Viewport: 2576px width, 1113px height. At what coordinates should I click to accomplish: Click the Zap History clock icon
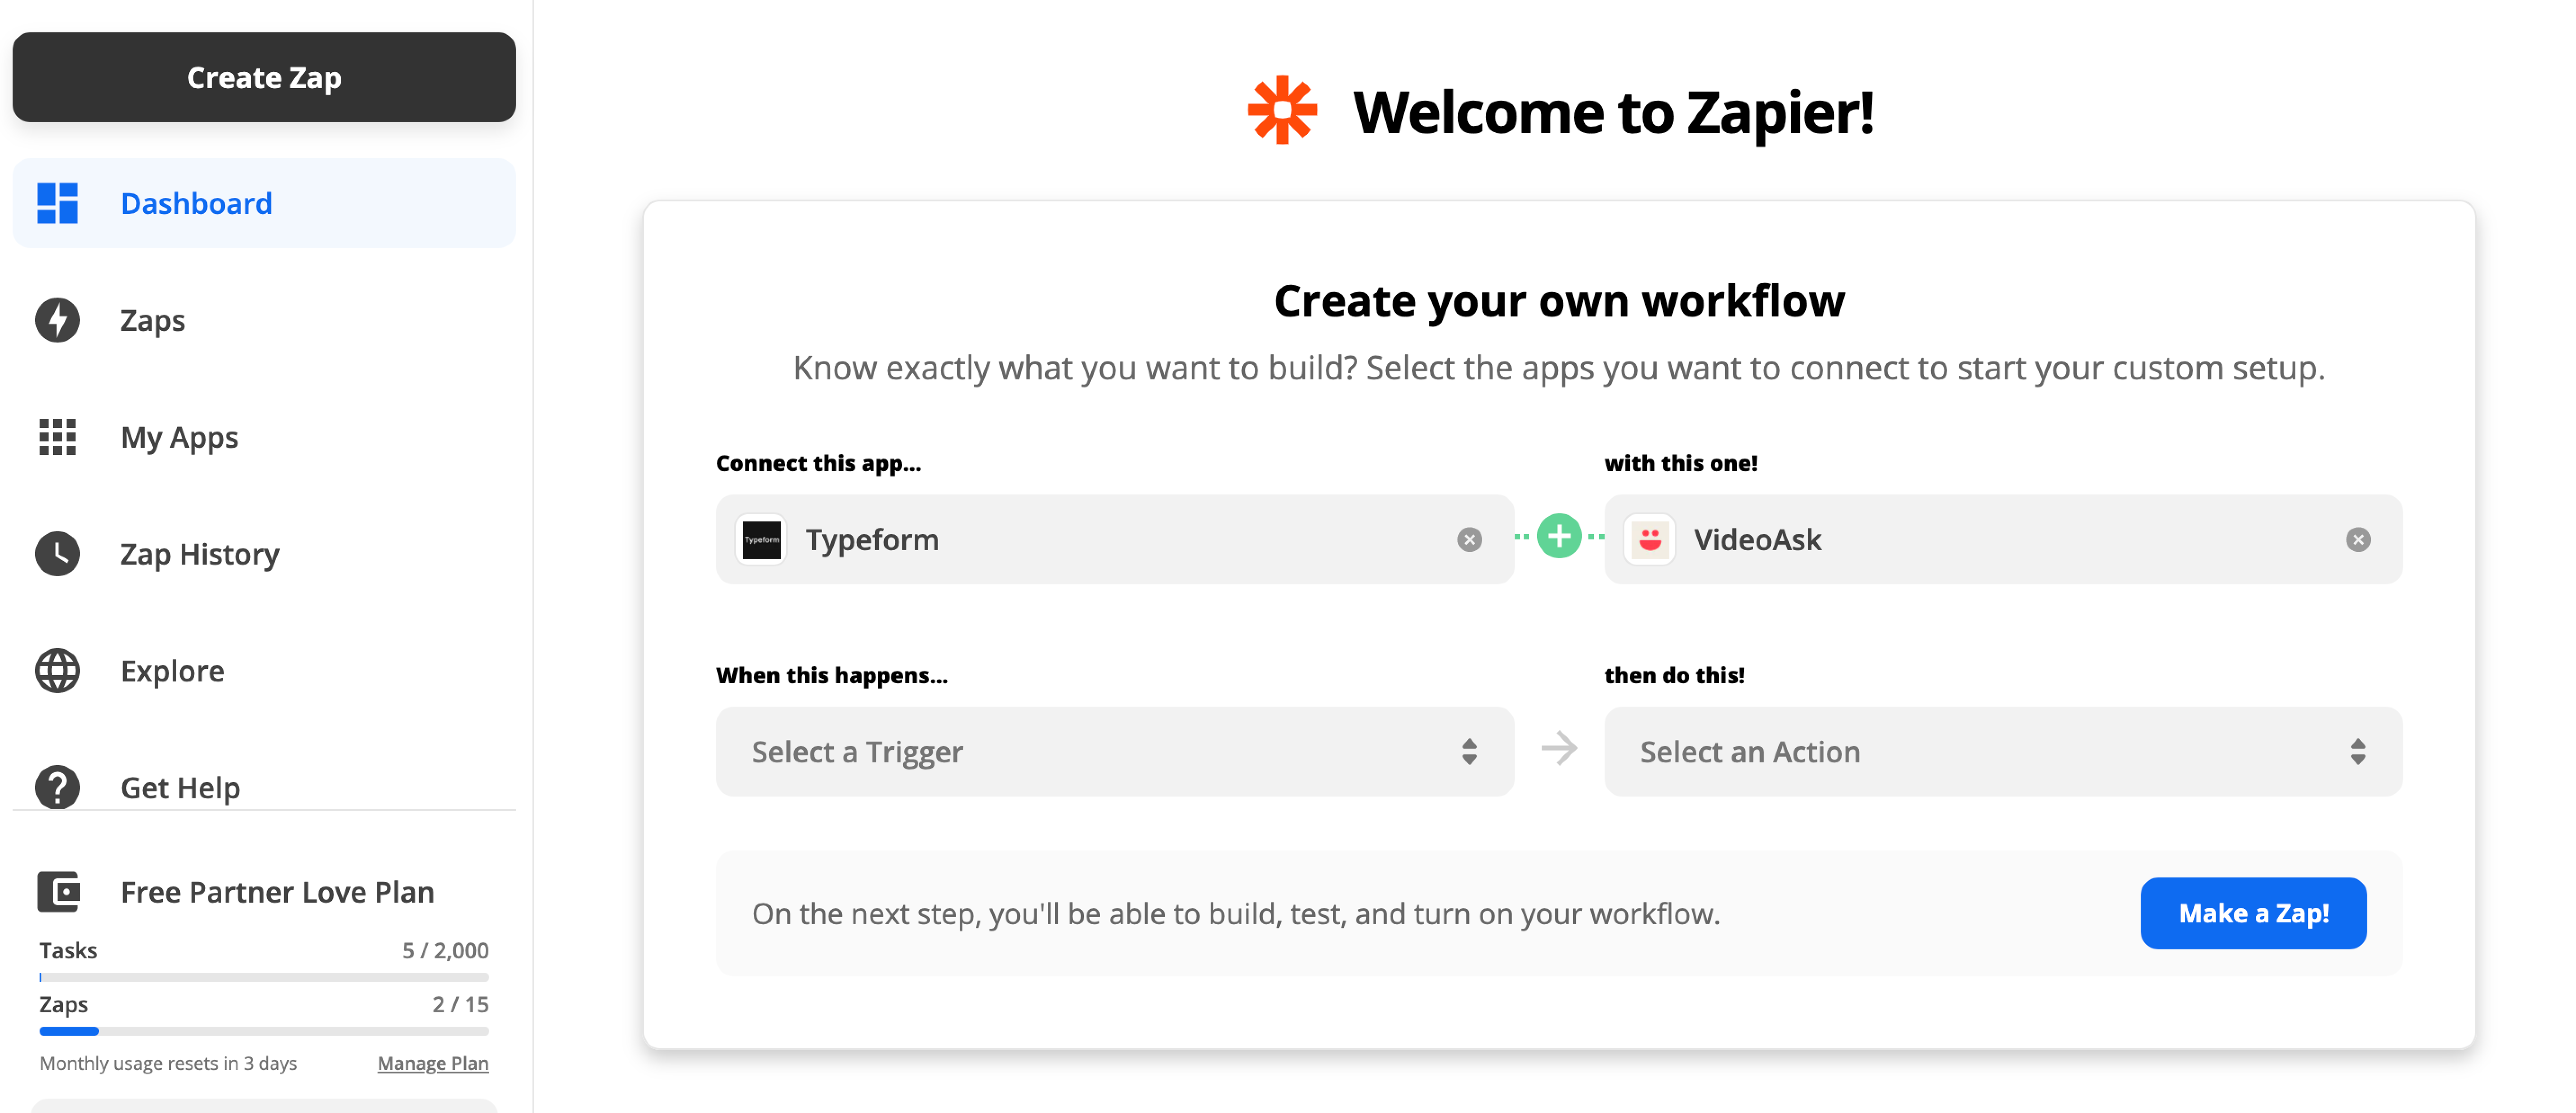[x=57, y=553]
